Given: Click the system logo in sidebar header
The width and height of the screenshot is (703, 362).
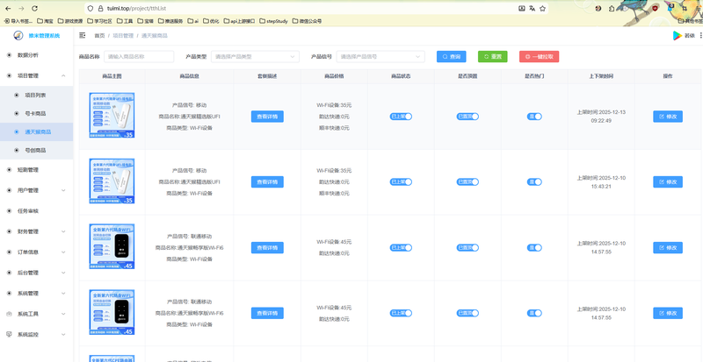Looking at the screenshot, I should (x=18, y=36).
